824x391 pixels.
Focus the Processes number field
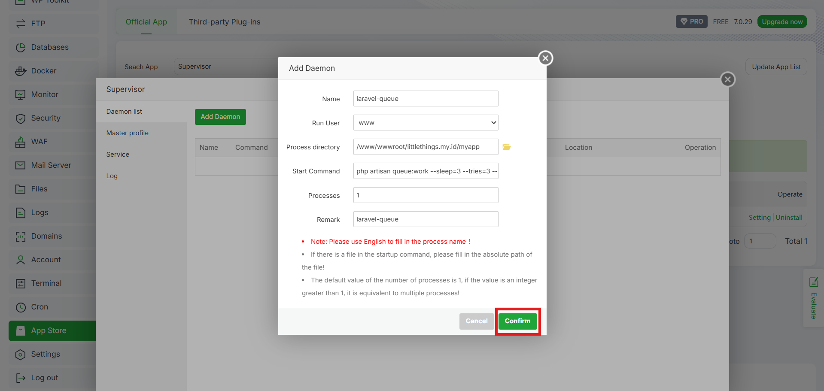pos(426,195)
